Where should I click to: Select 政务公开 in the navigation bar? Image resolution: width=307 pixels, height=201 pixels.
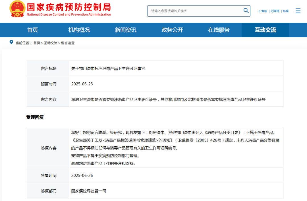(x=172, y=30)
